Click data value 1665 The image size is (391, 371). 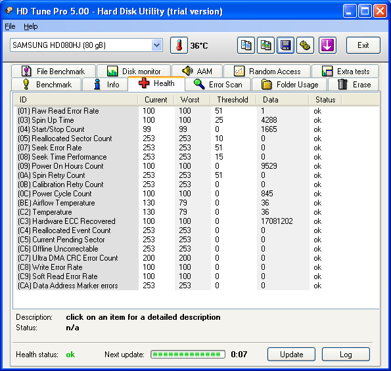(x=269, y=129)
